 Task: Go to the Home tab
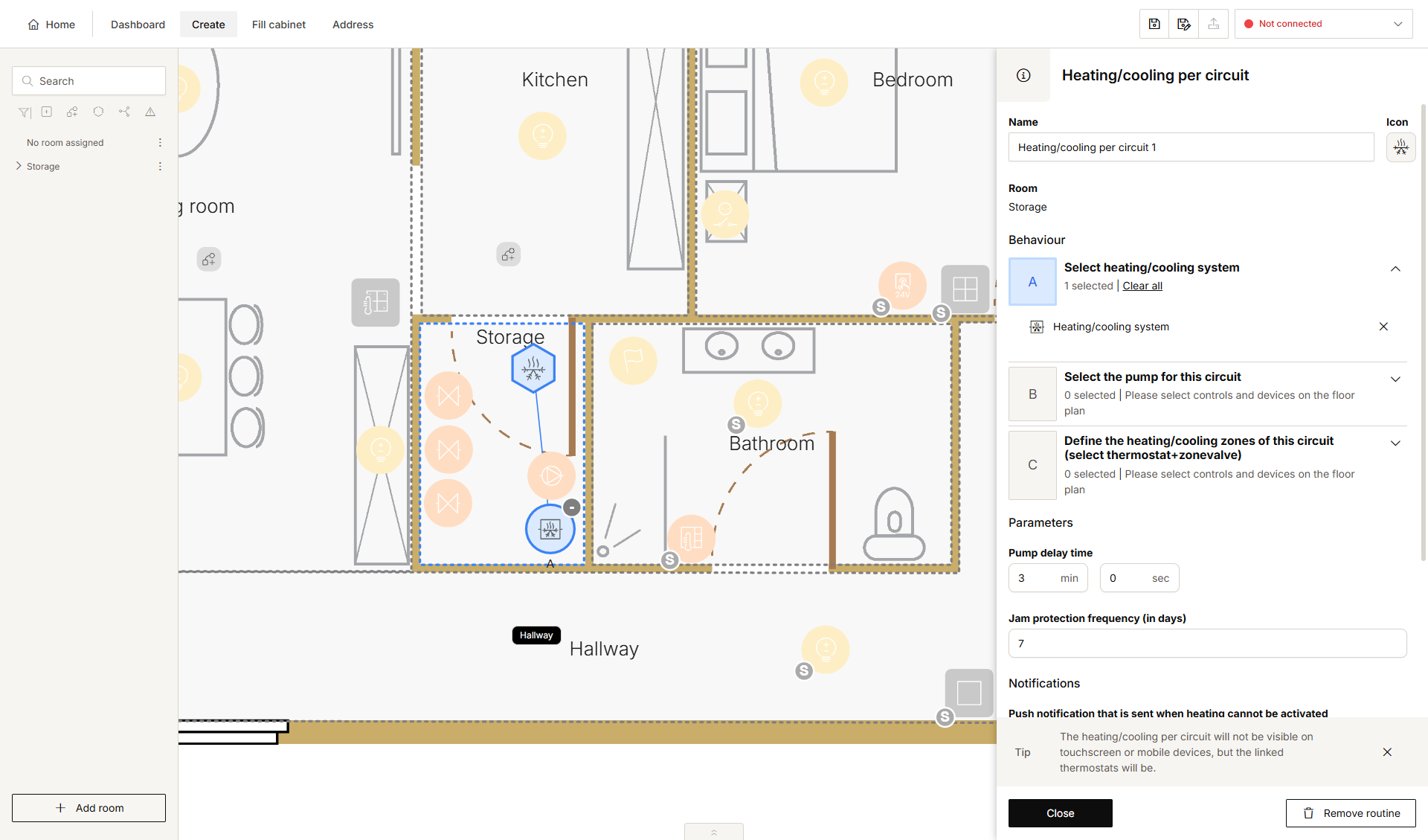click(x=51, y=25)
